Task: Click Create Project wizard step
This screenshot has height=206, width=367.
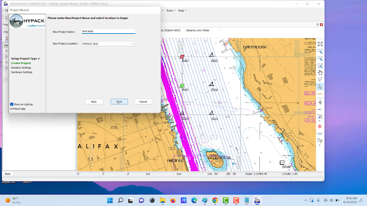Action: [x=21, y=63]
